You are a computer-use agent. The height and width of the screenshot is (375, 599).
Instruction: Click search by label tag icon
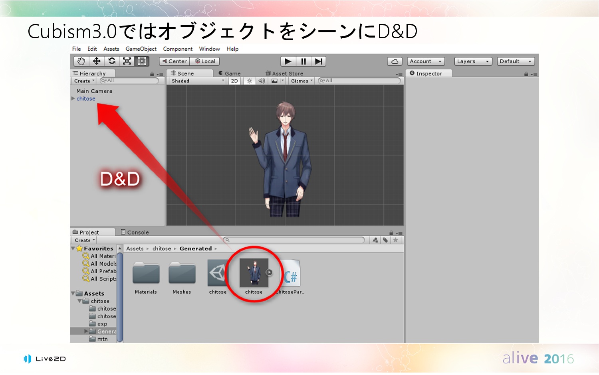click(385, 240)
